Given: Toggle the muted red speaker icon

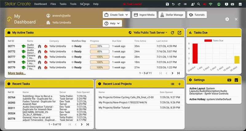Looking at the screenshot, I should [x=204, y=4].
